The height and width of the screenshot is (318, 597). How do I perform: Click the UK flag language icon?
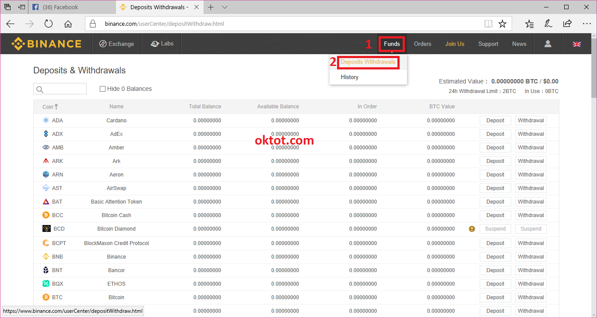577,44
